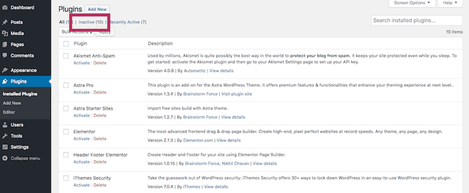Open the iThemes author link
The image size is (469, 193).
click(192, 187)
